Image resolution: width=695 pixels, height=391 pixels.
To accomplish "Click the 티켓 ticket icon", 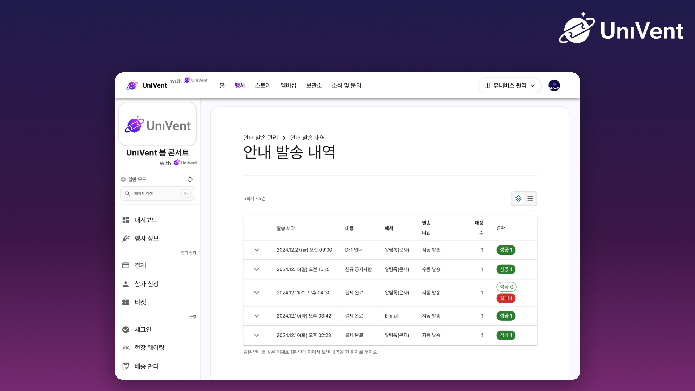I will pos(126,302).
